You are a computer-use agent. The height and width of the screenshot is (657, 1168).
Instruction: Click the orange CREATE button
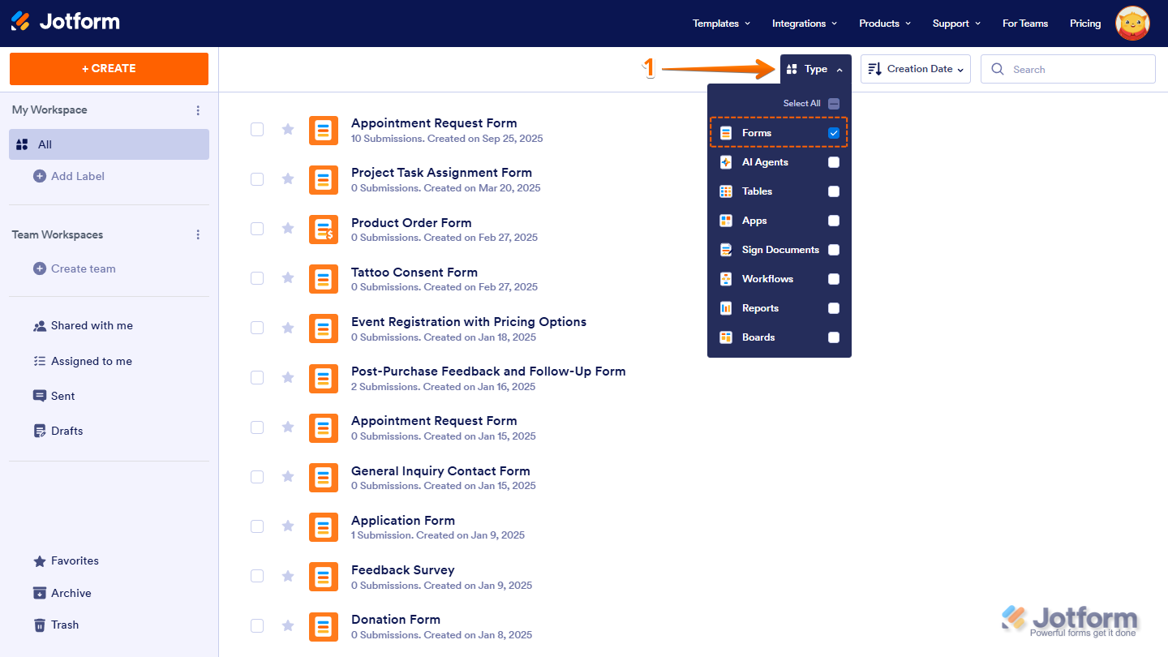click(x=109, y=69)
